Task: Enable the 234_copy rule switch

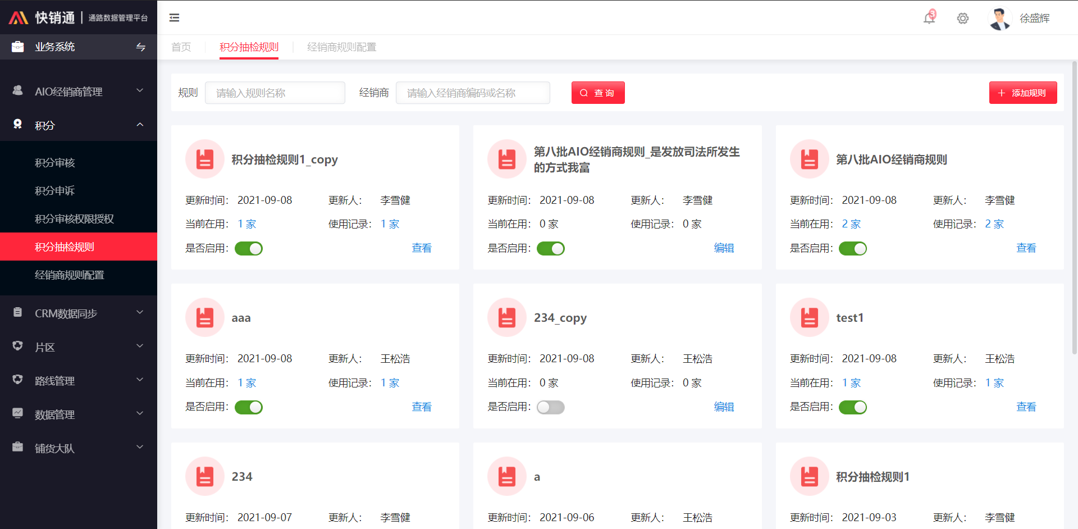Action: (551, 407)
